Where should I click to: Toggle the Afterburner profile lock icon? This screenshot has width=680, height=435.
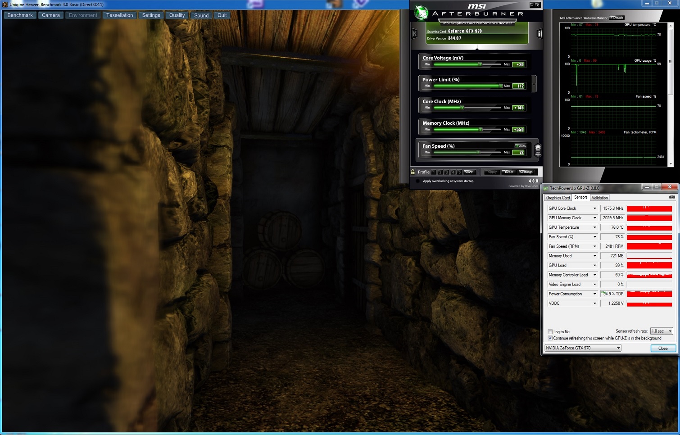[x=413, y=172]
